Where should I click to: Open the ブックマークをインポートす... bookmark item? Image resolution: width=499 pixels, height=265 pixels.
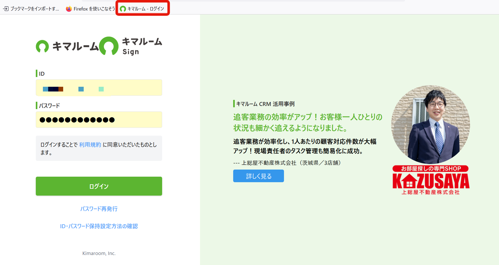coord(31,9)
